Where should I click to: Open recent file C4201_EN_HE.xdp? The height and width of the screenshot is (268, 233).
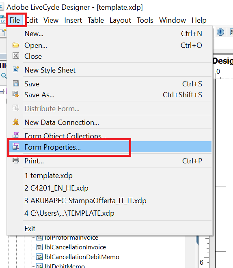[110, 188]
